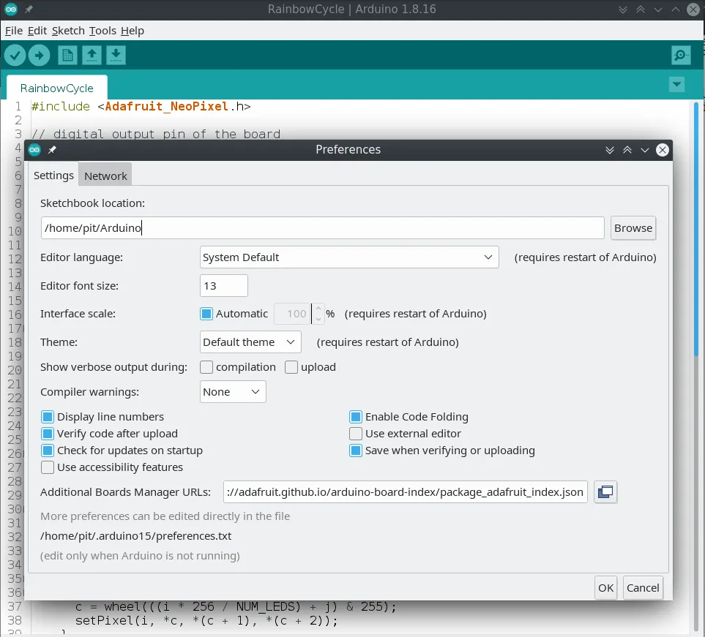Create a new sketch from the toolbar
The image size is (705, 637).
coord(67,55)
